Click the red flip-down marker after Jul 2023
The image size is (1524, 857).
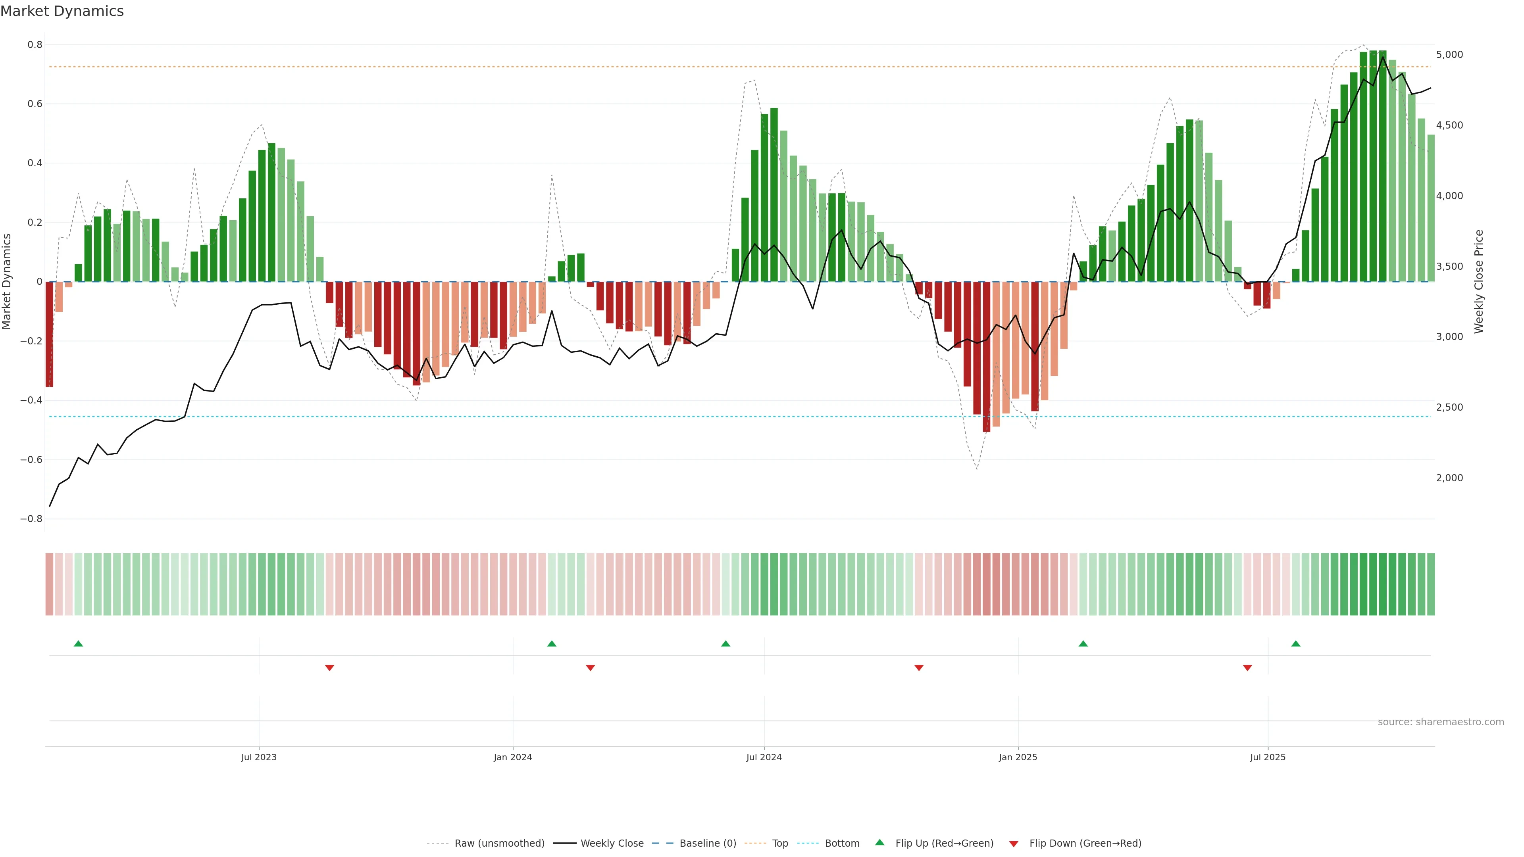(329, 668)
